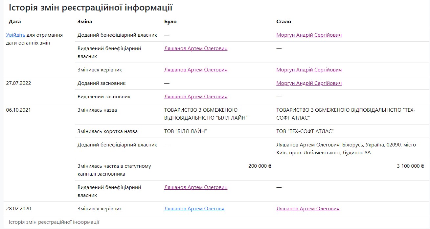This screenshot has width=430, height=229.
Task: Click the 27.07.2022 date cell
Action: (x=18, y=83)
